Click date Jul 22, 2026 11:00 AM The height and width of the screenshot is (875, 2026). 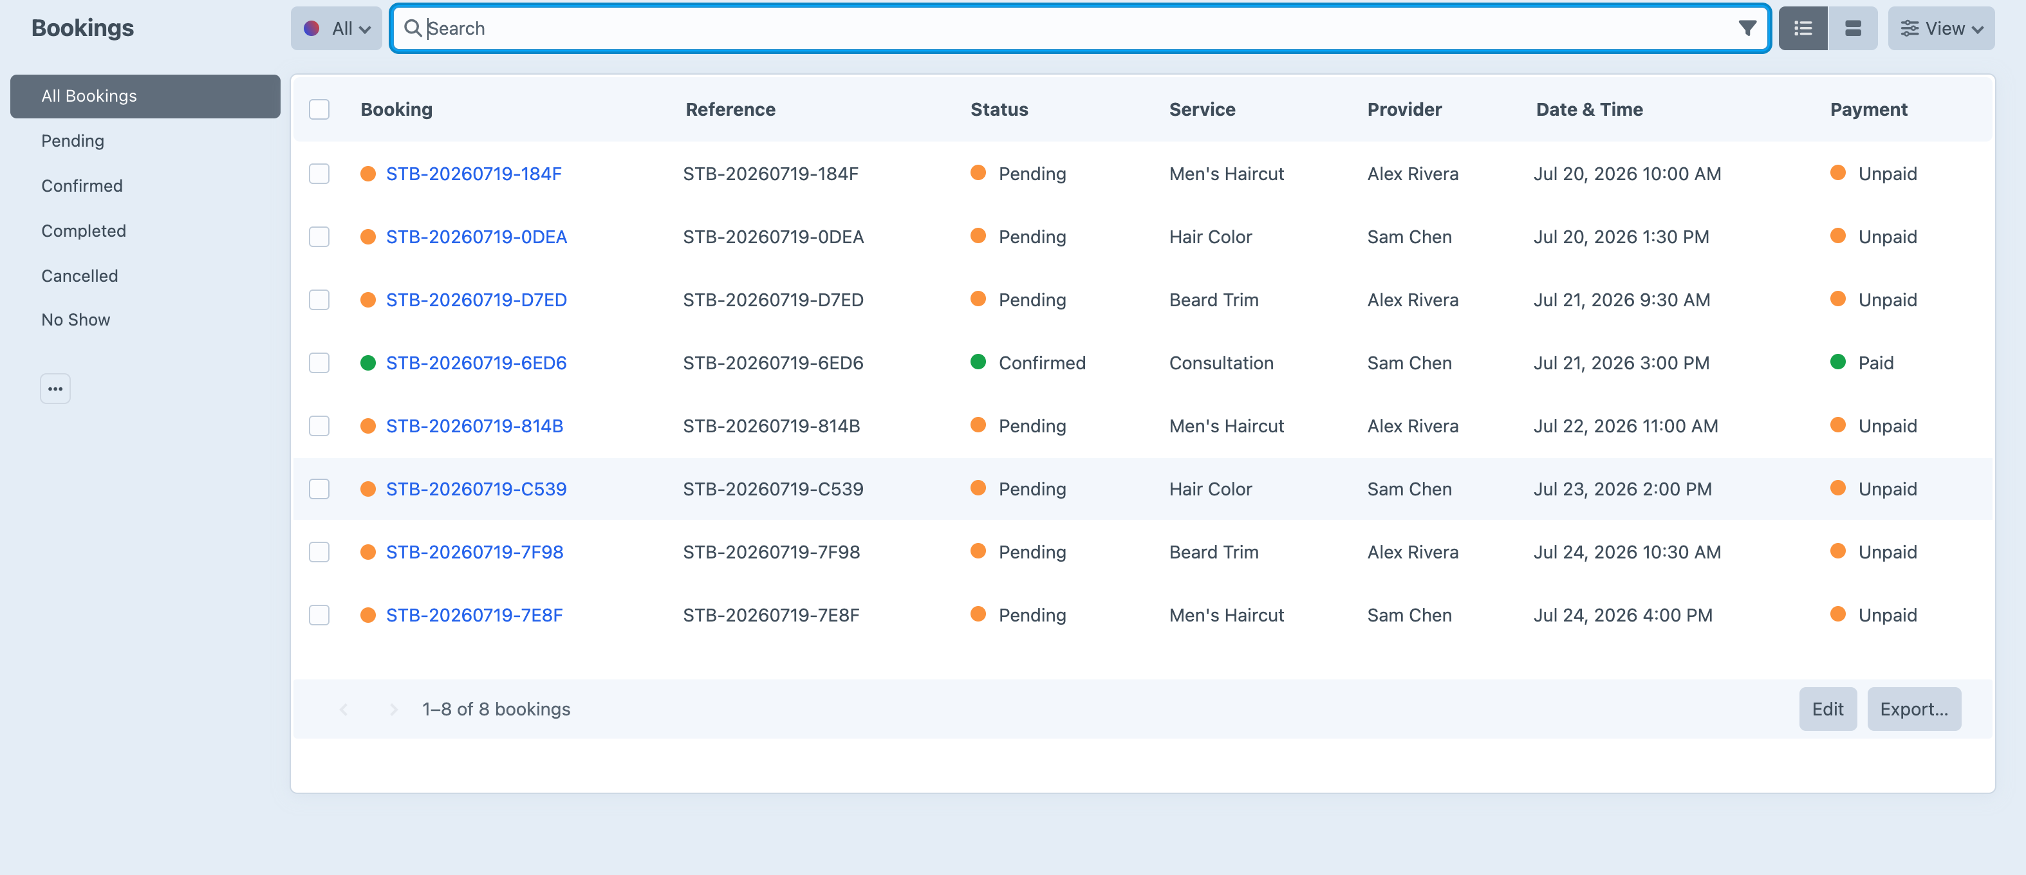click(1625, 426)
